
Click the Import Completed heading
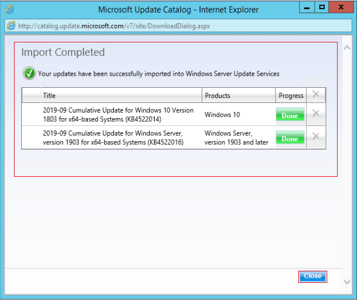pos(63,52)
